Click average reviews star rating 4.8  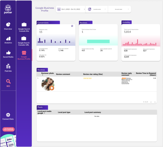click(83, 51)
